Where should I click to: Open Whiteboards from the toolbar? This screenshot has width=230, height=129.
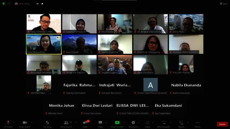tap(164, 123)
